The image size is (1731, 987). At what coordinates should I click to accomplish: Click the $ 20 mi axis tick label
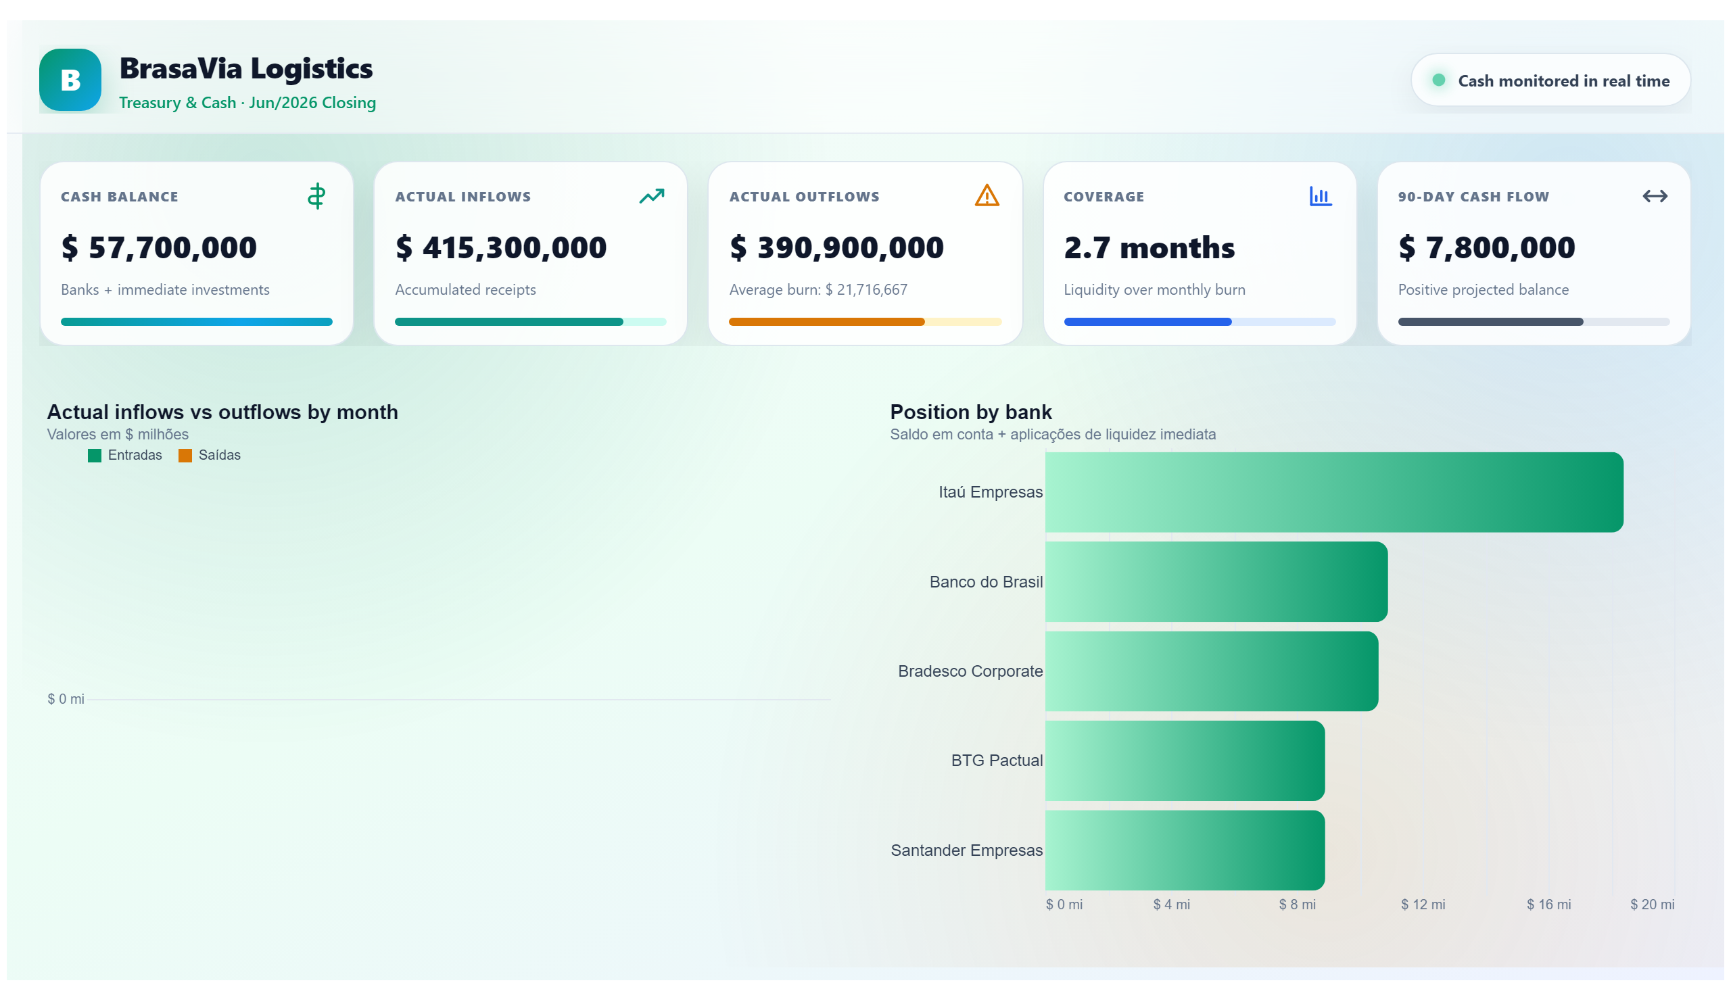point(1653,905)
